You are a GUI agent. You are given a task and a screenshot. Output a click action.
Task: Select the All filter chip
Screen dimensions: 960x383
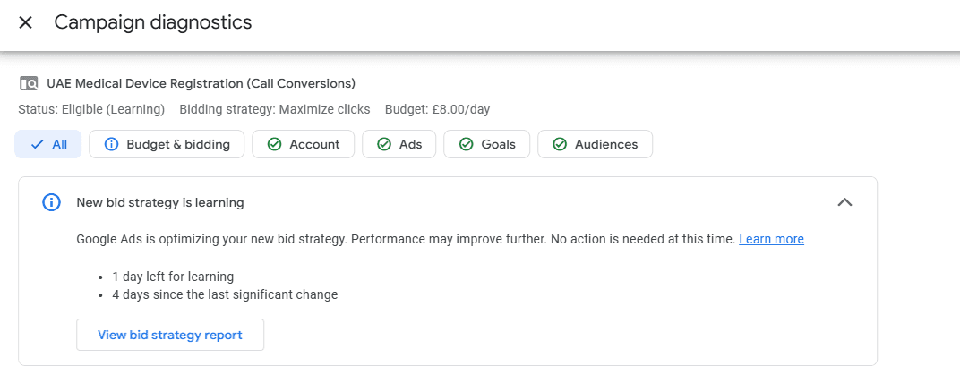pos(48,144)
